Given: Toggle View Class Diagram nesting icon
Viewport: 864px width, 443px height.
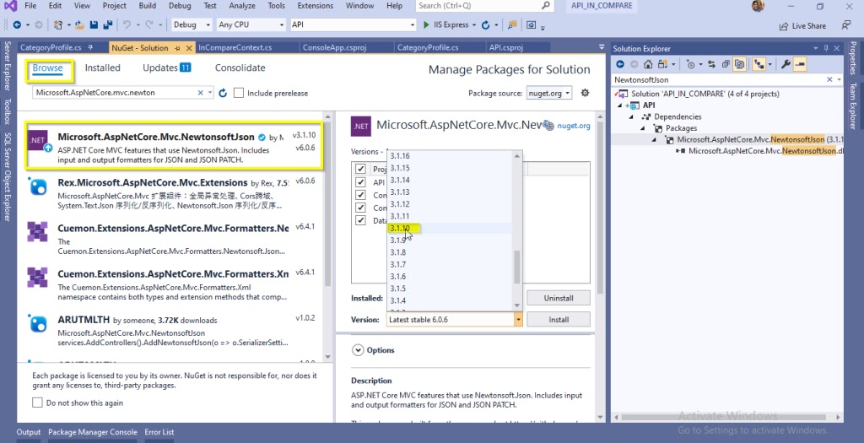Looking at the screenshot, I should click(759, 64).
